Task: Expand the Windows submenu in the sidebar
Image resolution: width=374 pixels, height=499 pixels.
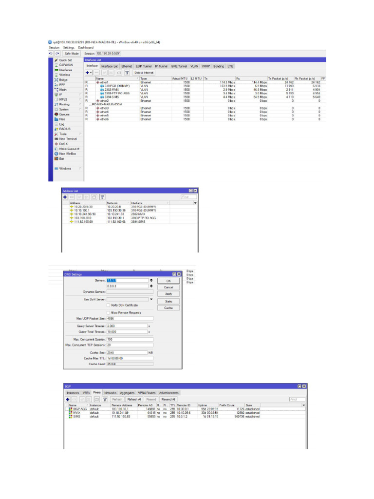Action: pyautogui.click(x=80, y=168)
